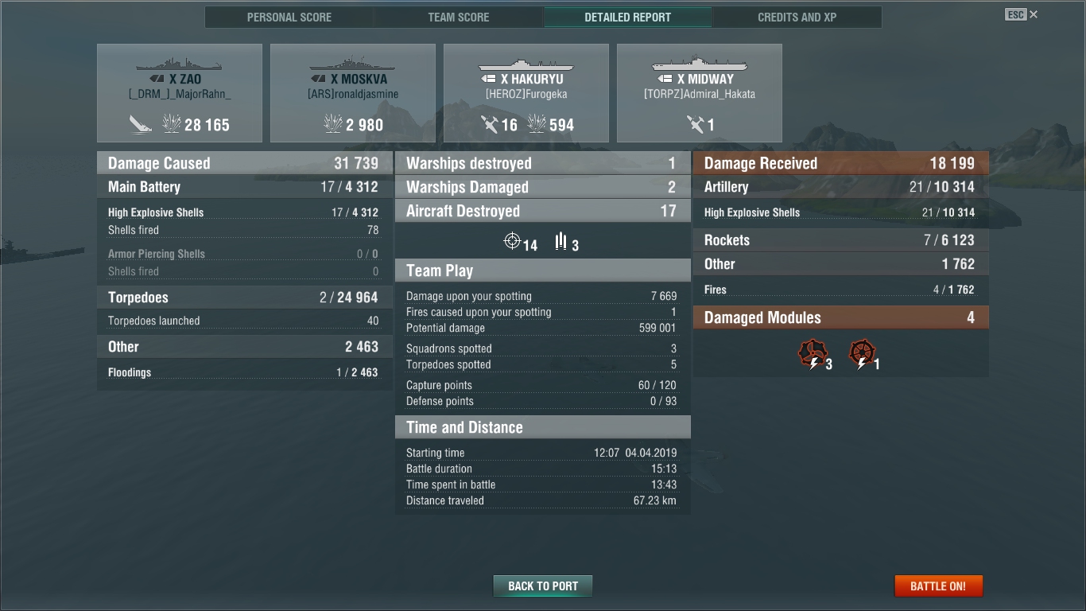This screenshot has height=611, width=1086.
Task: Click the Battle On! button
Action: click(x=938, y=586)
